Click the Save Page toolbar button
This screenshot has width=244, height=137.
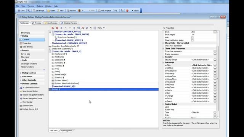point(39,11)
